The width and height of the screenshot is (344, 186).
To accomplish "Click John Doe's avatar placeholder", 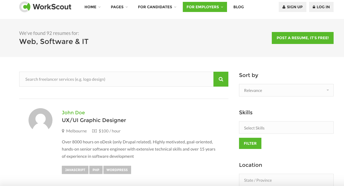I will 41,120.
